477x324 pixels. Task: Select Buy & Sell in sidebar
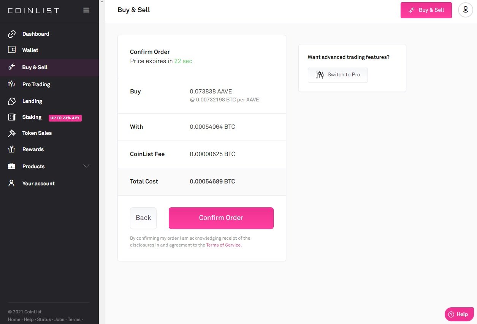coord(35,67)
